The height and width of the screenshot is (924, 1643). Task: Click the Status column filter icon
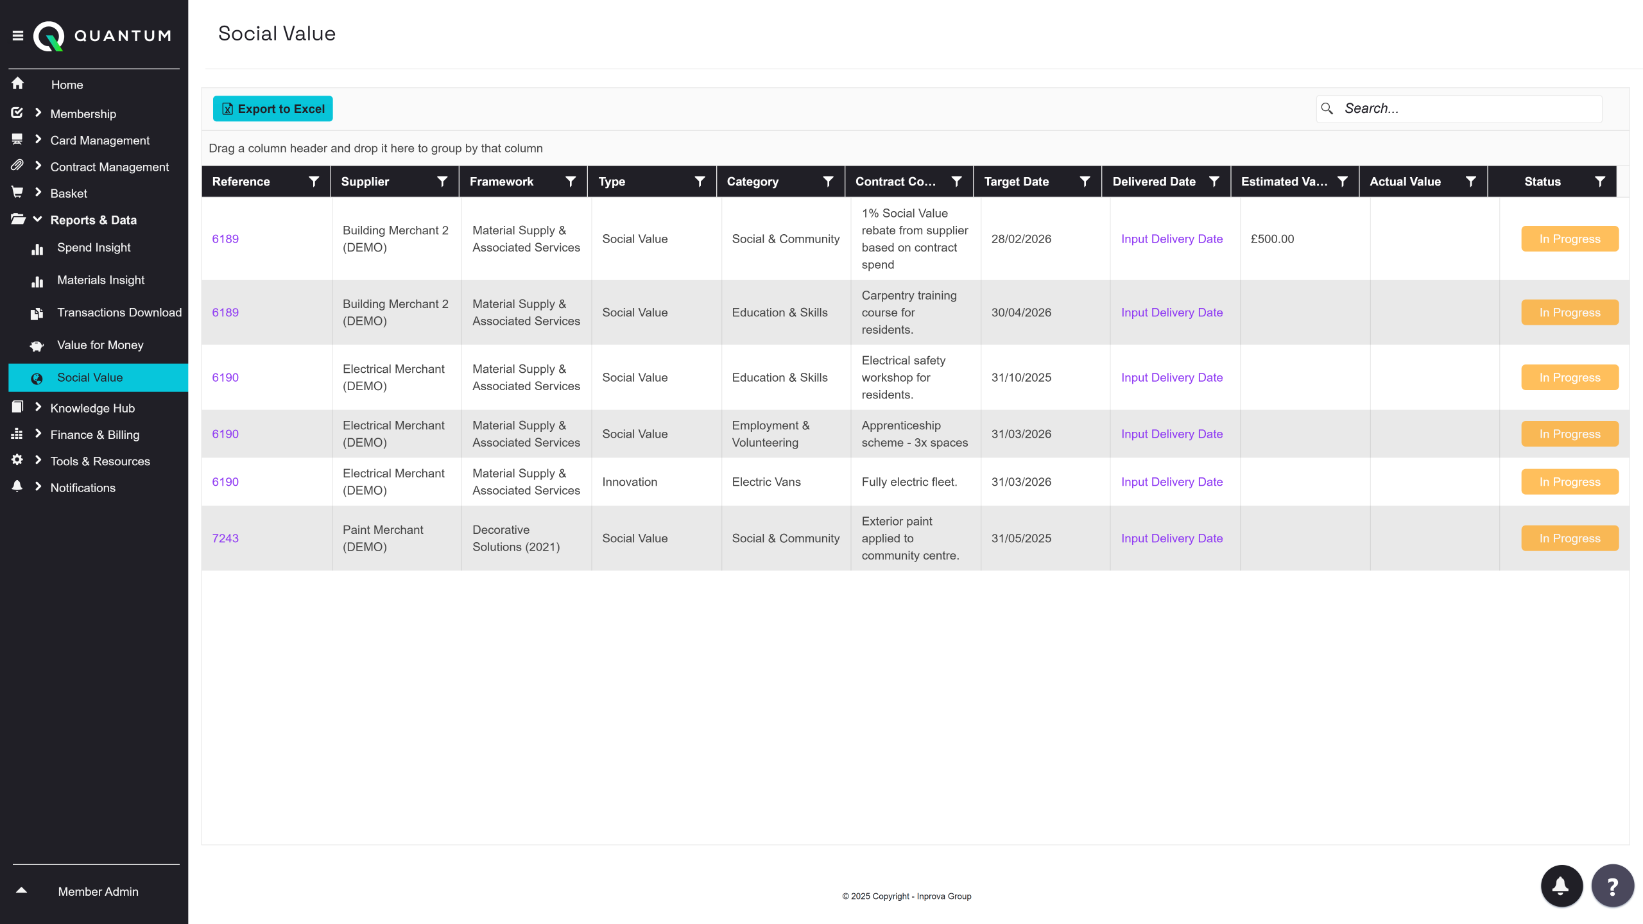pos(1600,182)
